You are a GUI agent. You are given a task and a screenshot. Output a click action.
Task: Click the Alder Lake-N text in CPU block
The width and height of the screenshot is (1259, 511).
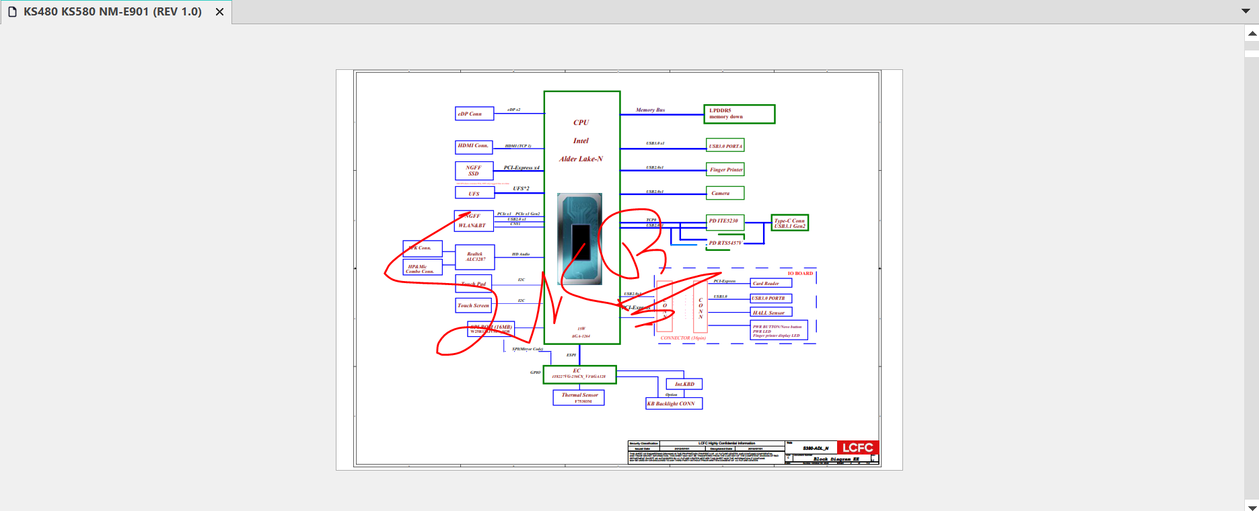pyautogui.click(x=581, y=159)
